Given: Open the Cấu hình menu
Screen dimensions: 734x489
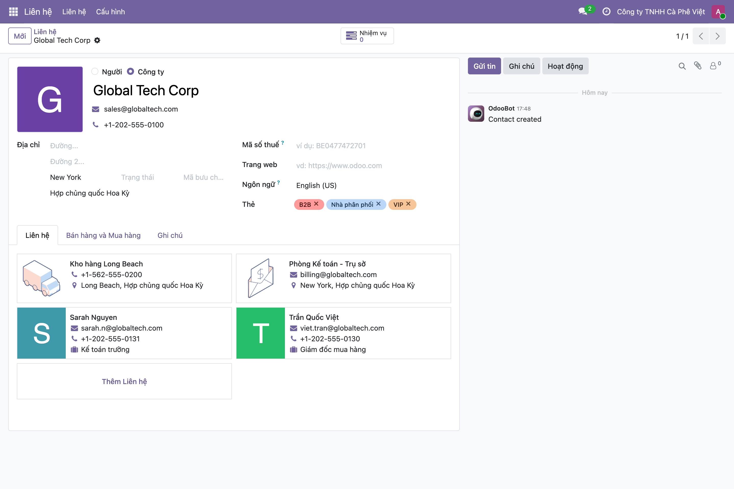Looking at the screenshot, I should point(110,11).
